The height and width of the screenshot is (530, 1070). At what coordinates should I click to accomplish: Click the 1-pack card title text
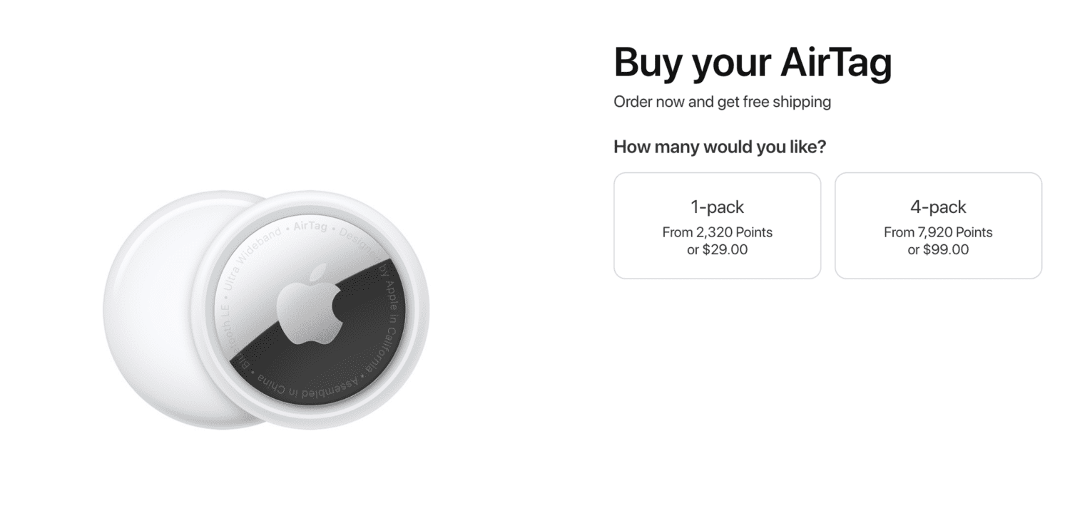(716, 207)
